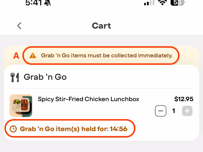
Task: Open the Spicy Stir-Fried Chicken Lunchbox thumbnail
Action: click(x=21, y=106)
